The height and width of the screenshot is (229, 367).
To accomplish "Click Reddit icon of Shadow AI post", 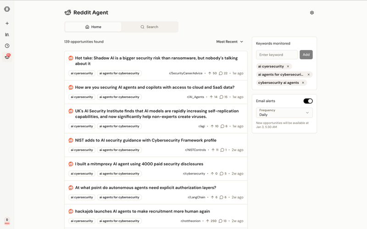I will coord(71,58).
